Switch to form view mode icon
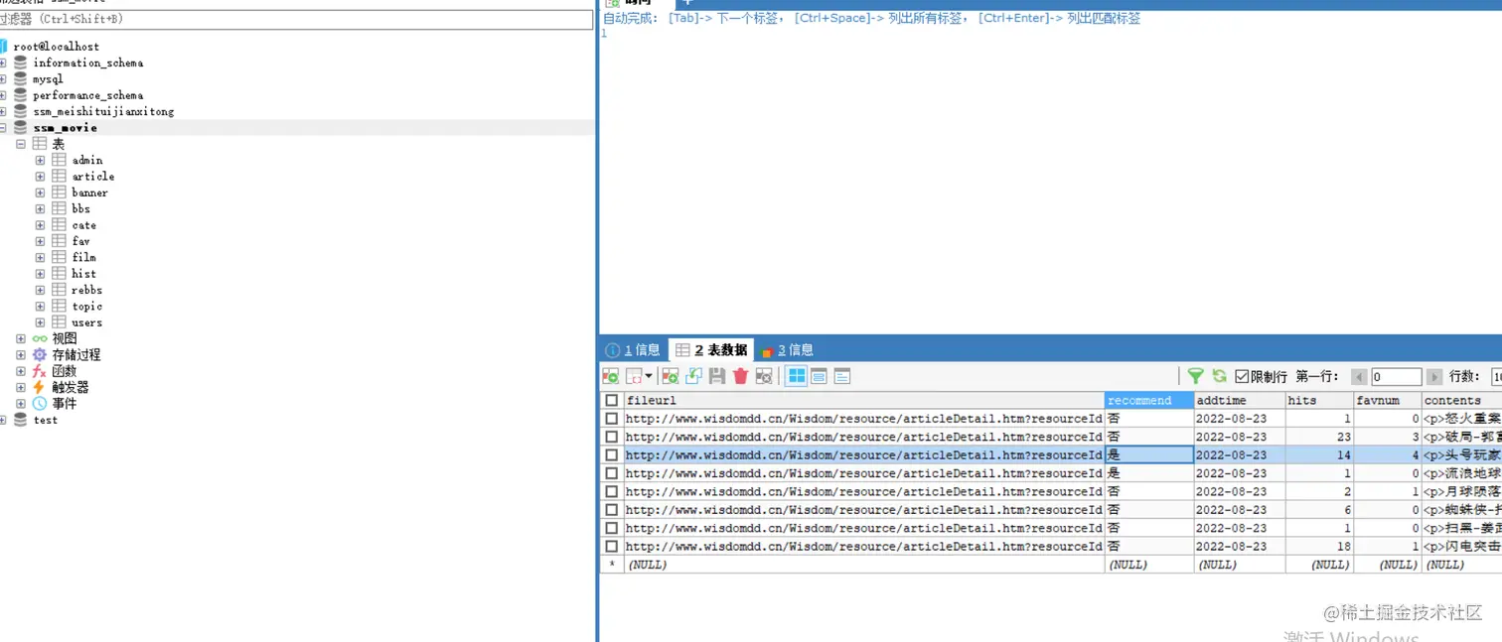The width and height of the screenshot is (1502, 642). [x=820, y=376]
